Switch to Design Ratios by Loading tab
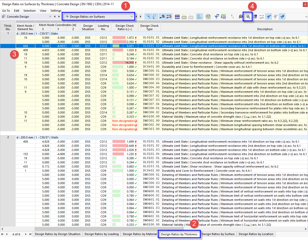308x240 pixels. point(102,234)
